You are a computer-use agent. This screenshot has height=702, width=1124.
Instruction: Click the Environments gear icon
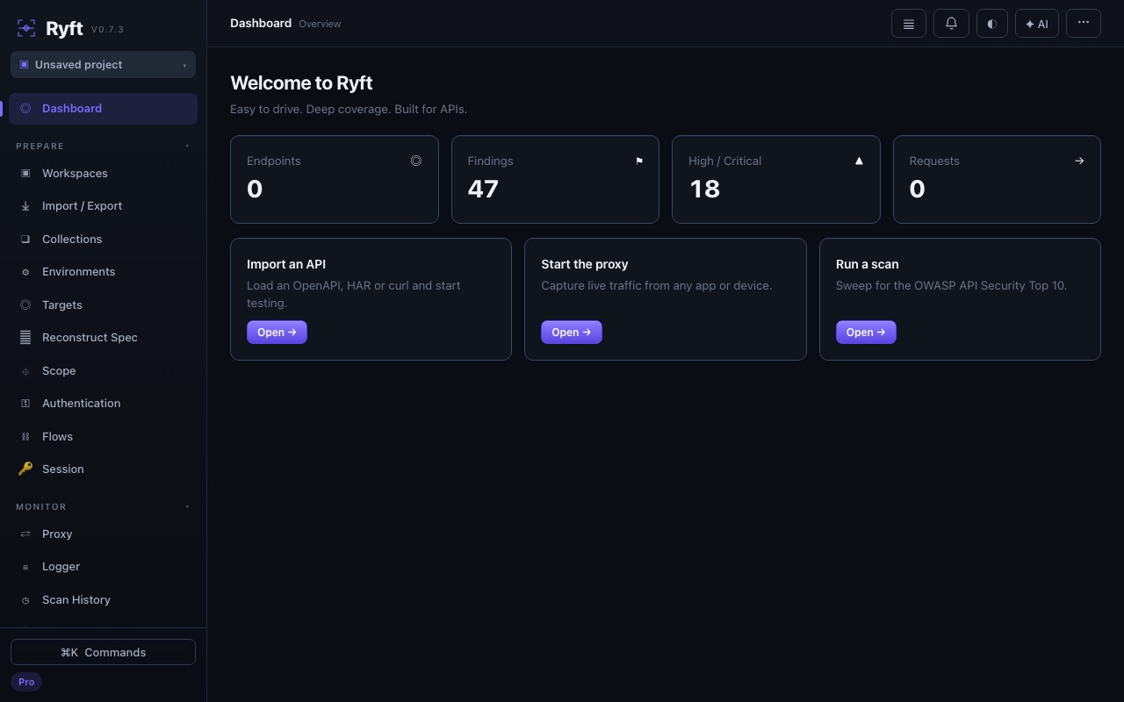[x=25, y=272]
